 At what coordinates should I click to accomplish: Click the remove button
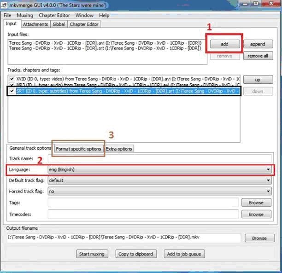(224, 56)
